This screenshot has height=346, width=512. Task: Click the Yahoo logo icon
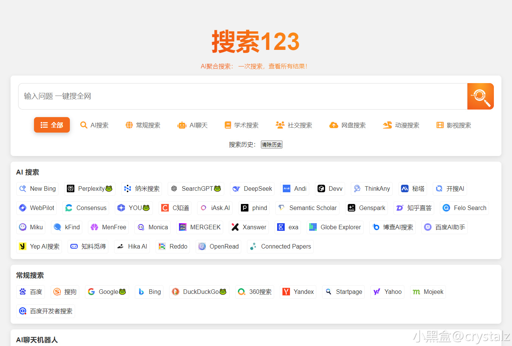(377, 292)
